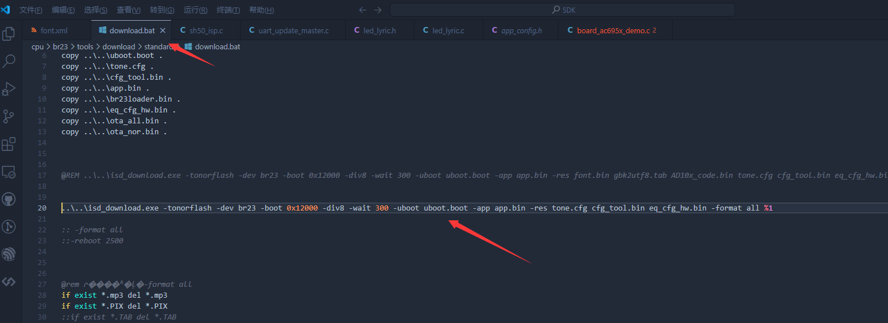Click the SDK command center search box

563,10
